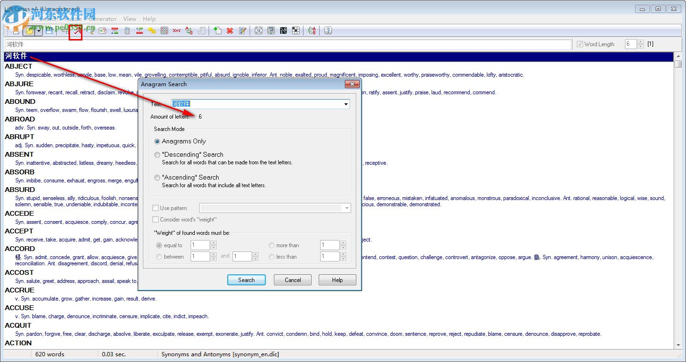This screenshot has width=686, height=362.
Task: Click the help question mark toolbar icon
Action: point(328,31)
